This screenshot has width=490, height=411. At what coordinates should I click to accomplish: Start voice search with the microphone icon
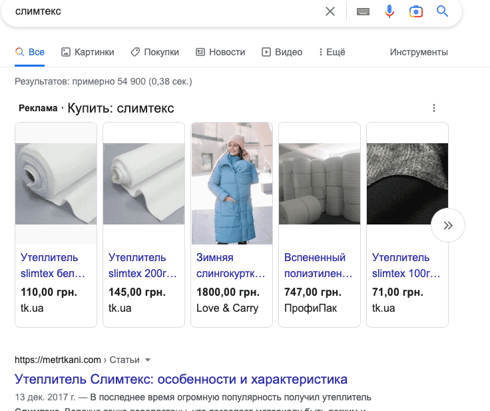pyautogui.click(x=389, y=11)
